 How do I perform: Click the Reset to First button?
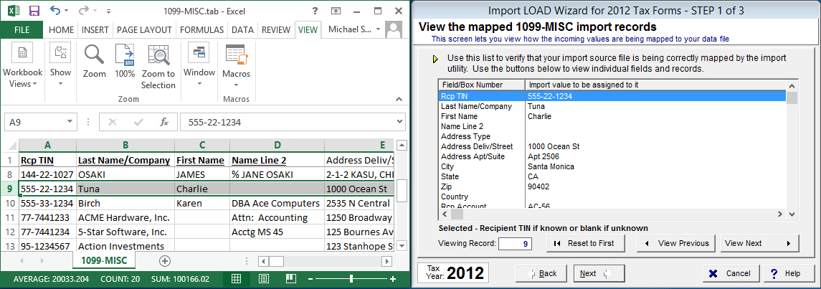585,243
